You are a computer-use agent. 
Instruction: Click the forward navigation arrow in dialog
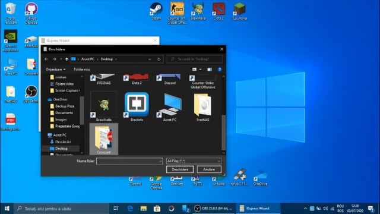click(54, 59)
